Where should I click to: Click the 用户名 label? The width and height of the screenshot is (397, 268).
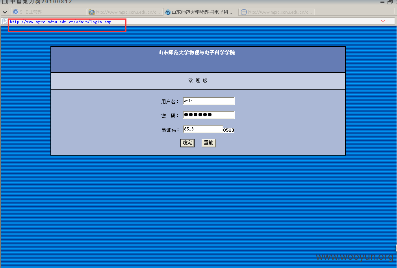(170, 101)
